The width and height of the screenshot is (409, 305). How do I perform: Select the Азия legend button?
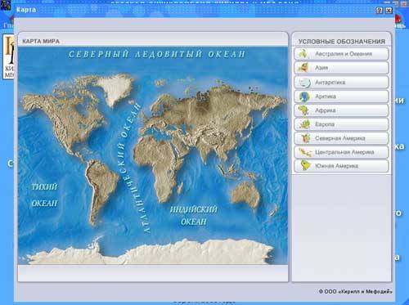pos(341,68)
